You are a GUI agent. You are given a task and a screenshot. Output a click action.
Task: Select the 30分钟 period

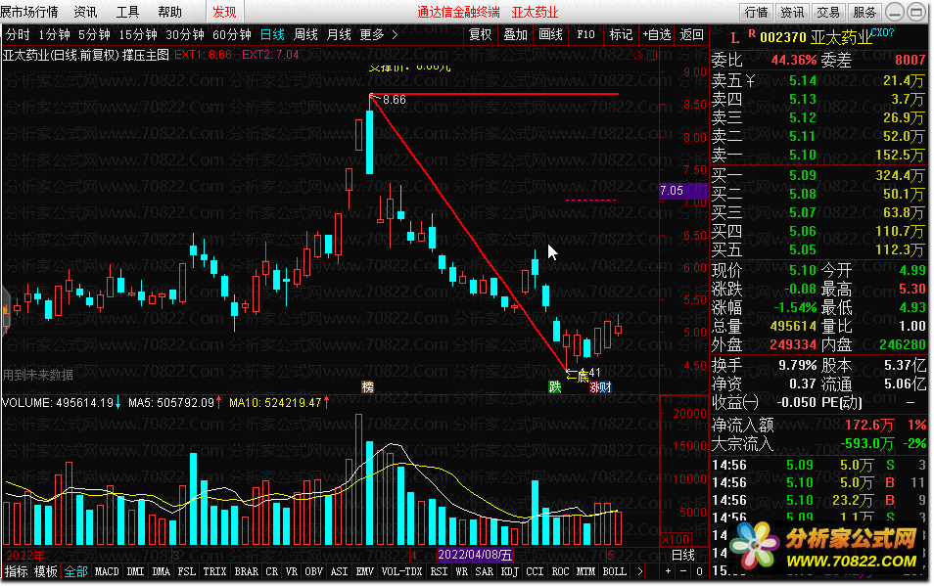pyautogui.click(x=185, y=35)
